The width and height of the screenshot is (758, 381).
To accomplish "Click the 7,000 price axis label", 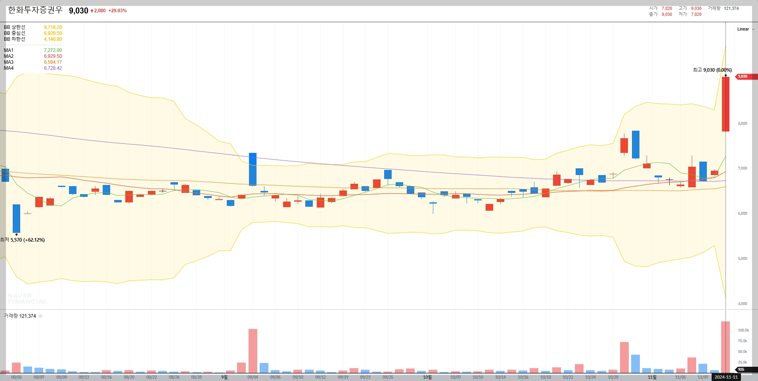I will [x=743, y=168].
